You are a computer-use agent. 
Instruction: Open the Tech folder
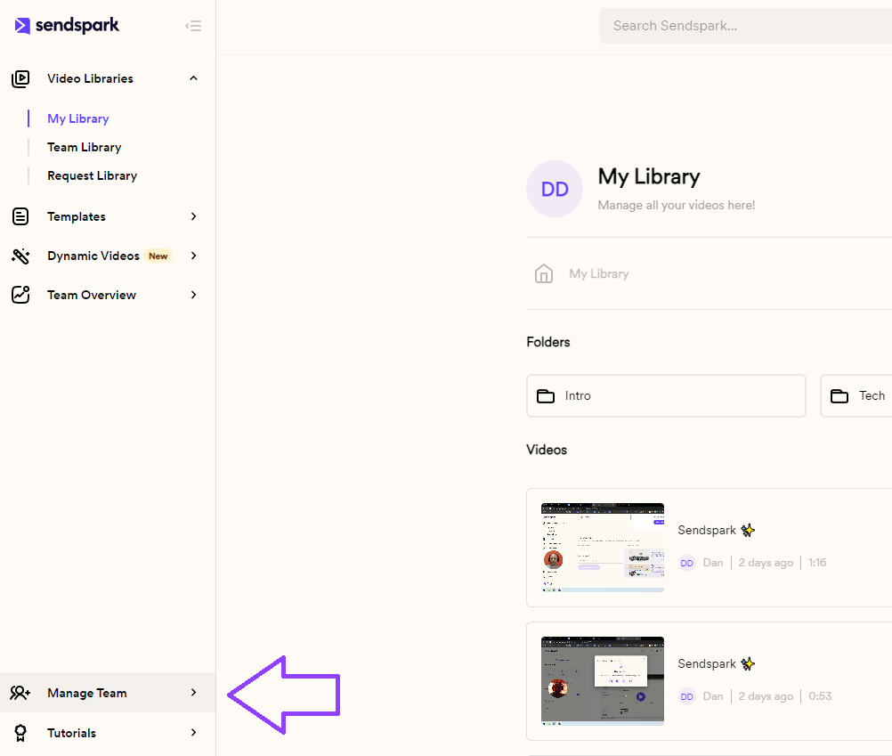[856, 396]
